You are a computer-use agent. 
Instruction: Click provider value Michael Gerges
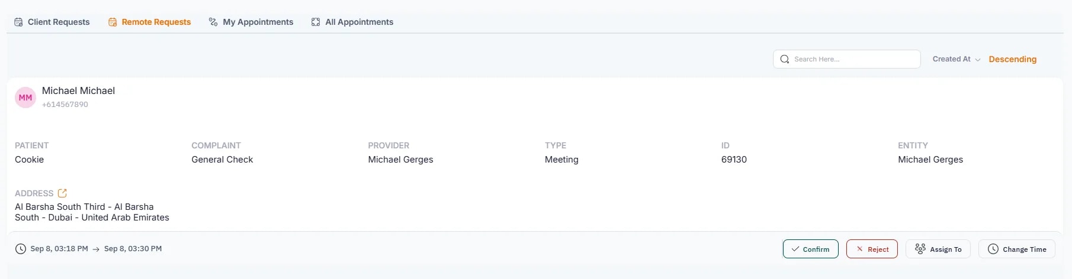click(x=400, y=160)
